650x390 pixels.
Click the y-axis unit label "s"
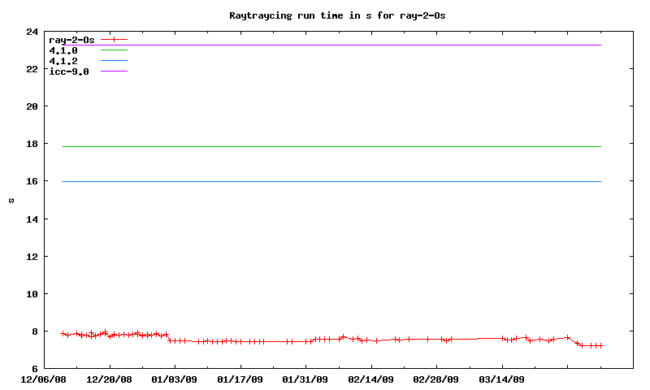(11, 200)
